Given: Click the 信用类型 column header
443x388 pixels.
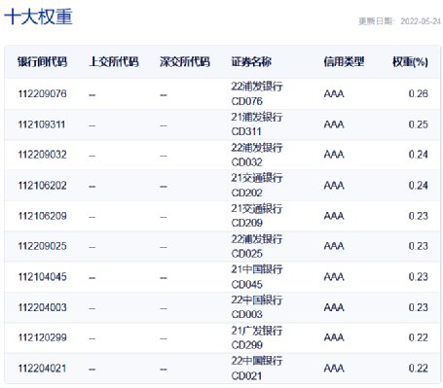Looking at the screenshot, I should click(344, 61).
